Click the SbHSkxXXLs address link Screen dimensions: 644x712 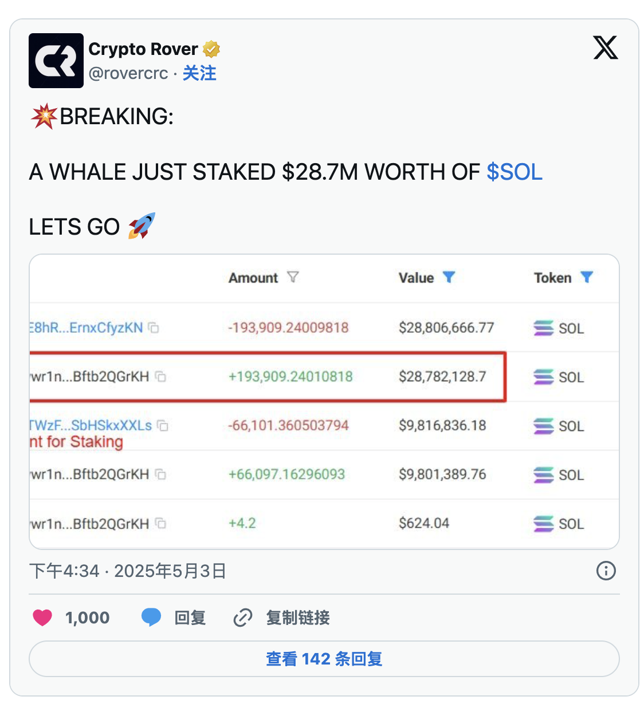91,426
